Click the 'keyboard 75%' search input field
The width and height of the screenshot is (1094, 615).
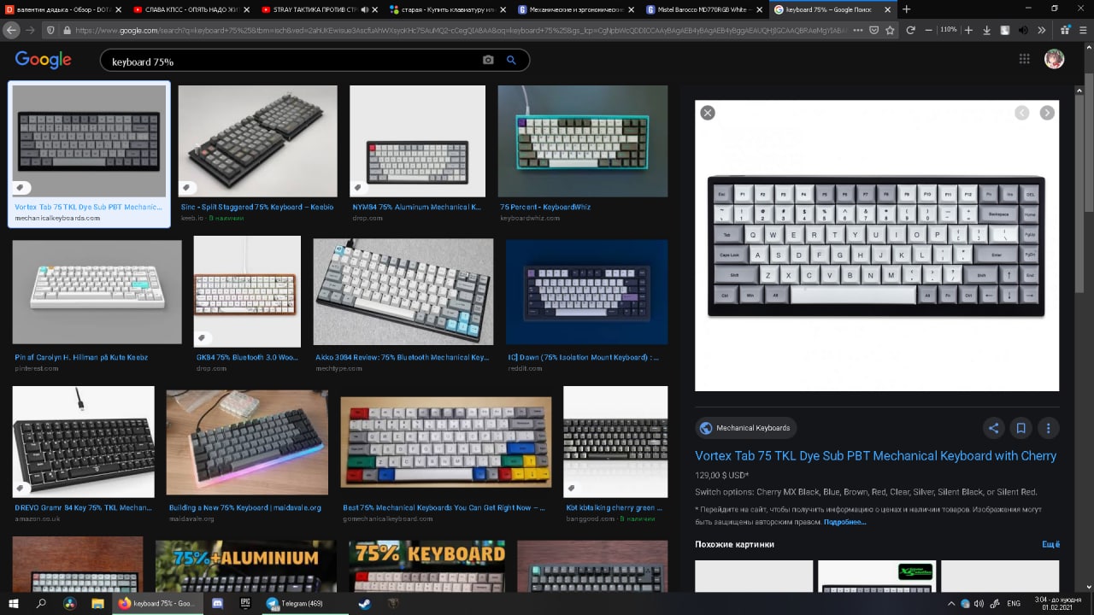(x=291, y=61)
